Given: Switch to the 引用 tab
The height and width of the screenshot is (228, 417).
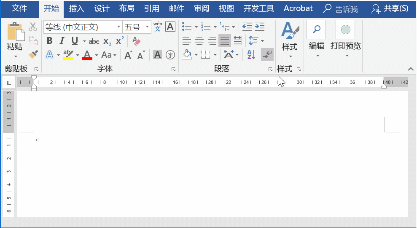Looking at the screenshot, I should [x=152, y=8].
